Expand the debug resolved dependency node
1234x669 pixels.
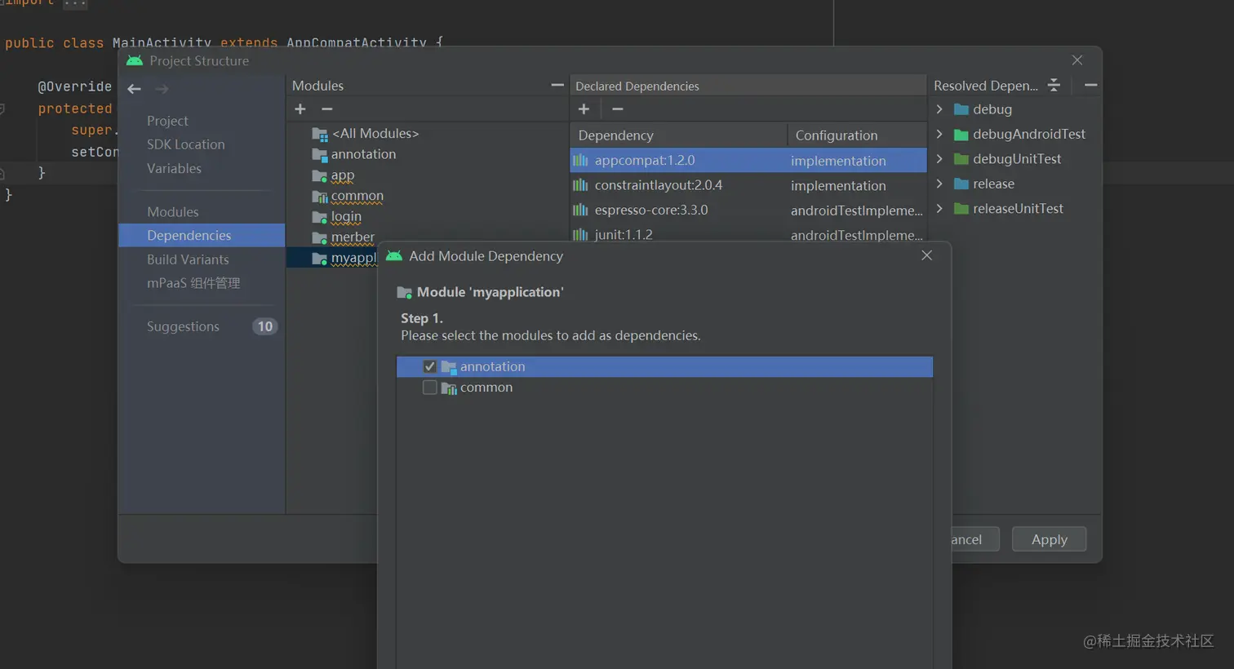(x=939, y=109)
